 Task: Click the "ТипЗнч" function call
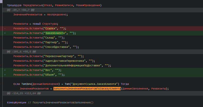tap(26, 84)
